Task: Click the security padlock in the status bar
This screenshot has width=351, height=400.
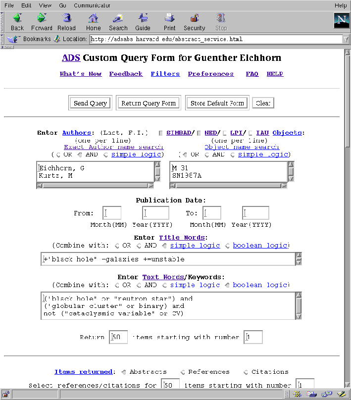Action: coord(6,394)
